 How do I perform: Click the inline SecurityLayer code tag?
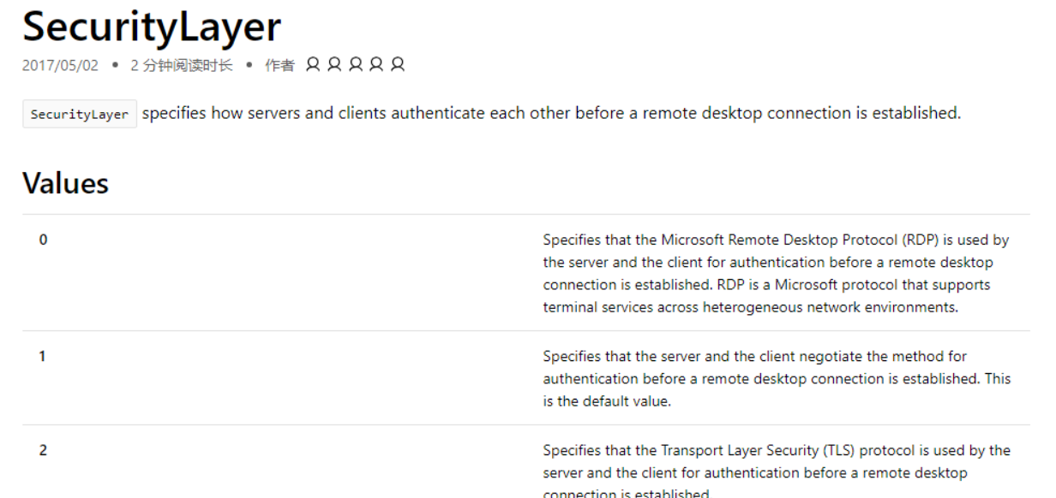click(80, 114)
